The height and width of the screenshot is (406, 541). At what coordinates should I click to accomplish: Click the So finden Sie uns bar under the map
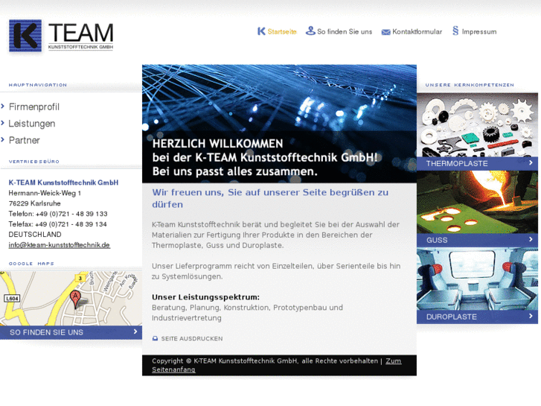tap(71, 332)
